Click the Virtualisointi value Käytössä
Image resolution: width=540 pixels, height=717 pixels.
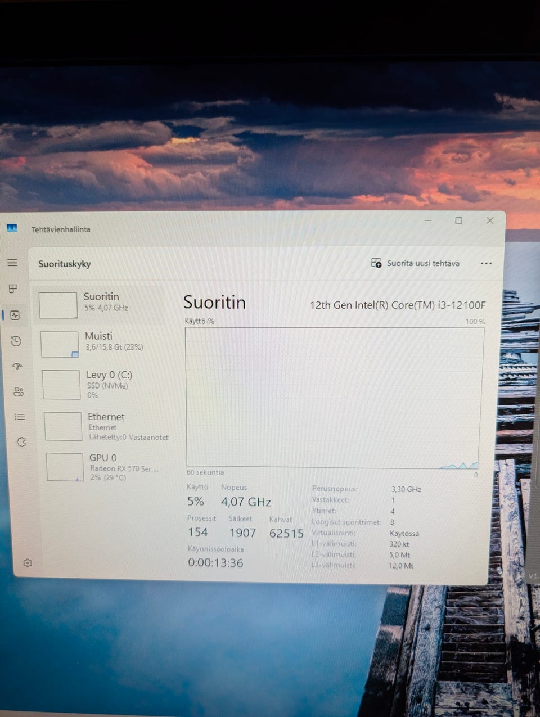[x=404, y=533]
